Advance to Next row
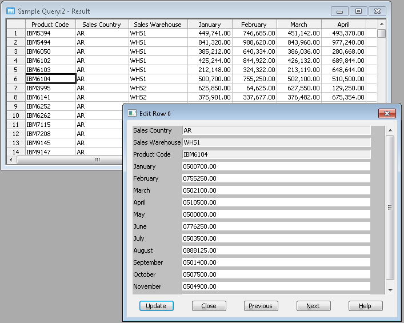Screen dimensions: 404x323 [x=313, y=306]
